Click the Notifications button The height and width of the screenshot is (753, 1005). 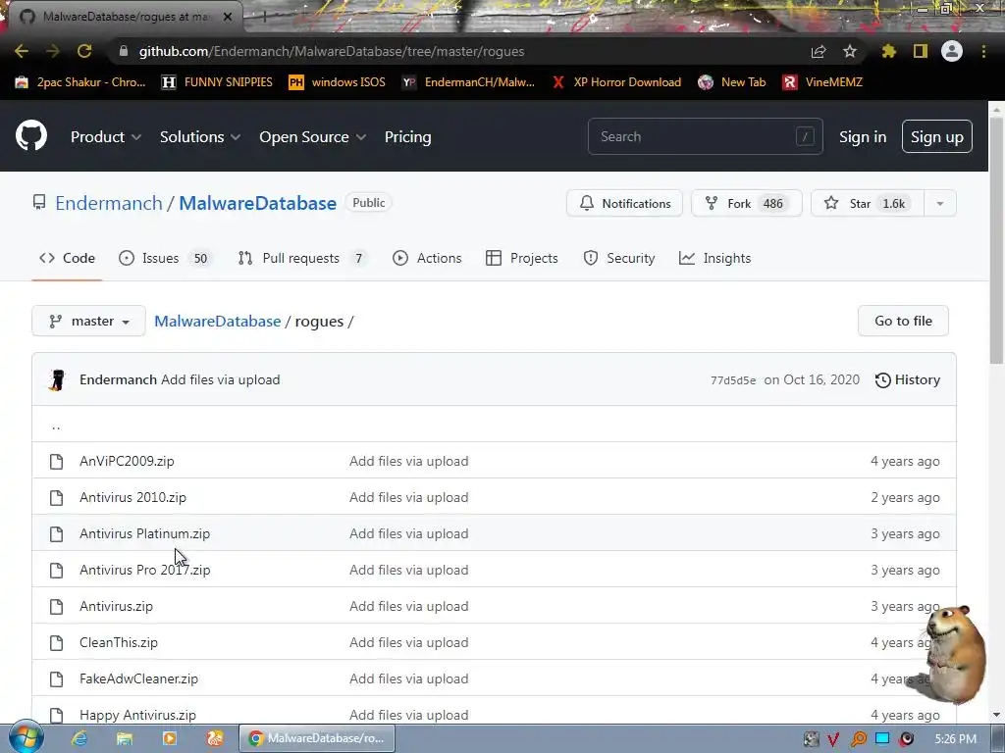pyautogui.click(x=624, y=203)
